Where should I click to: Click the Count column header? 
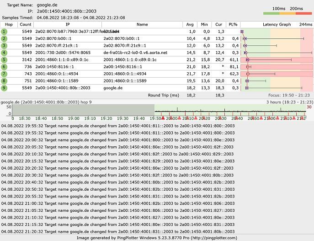[26, 24]
